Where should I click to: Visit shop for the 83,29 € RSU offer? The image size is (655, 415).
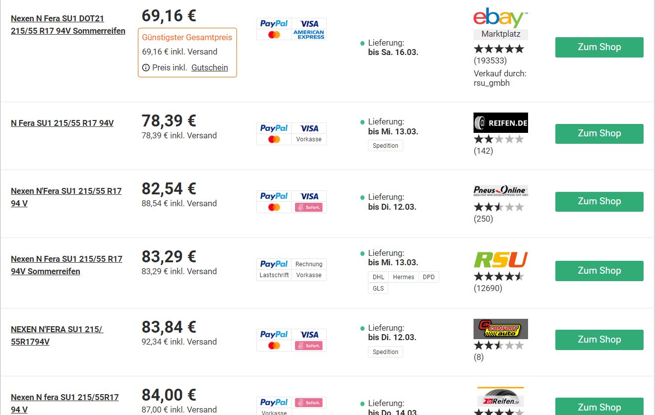tap(599, 271)
